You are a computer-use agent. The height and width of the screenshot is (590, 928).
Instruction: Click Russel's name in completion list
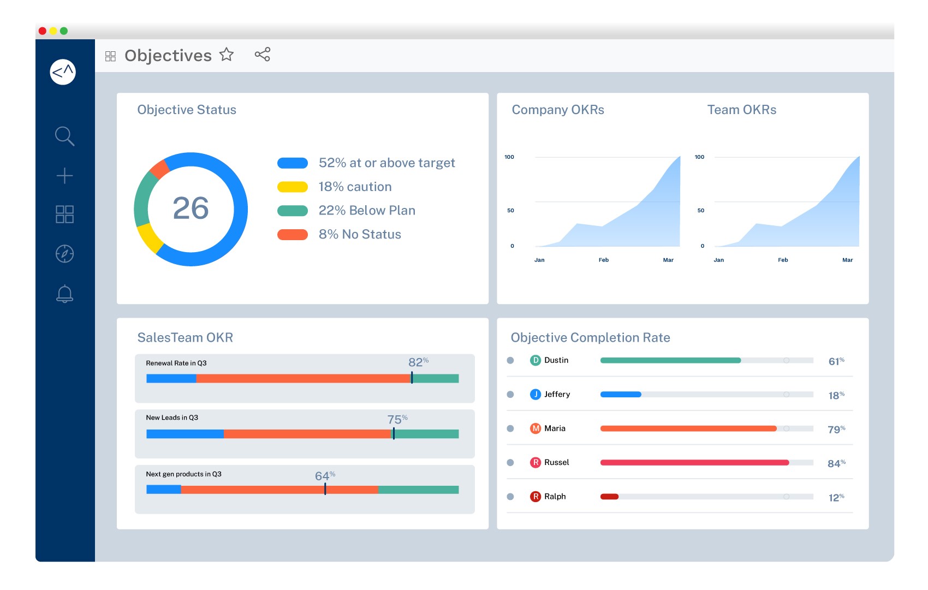coord(557,462)
